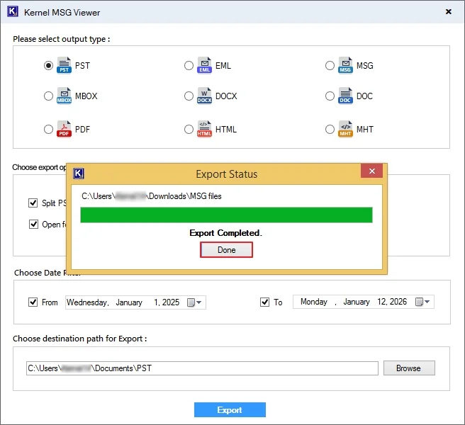Toggle the Split PST checkbox
This screenshot has height=425, width=465.
click(33, 203)
